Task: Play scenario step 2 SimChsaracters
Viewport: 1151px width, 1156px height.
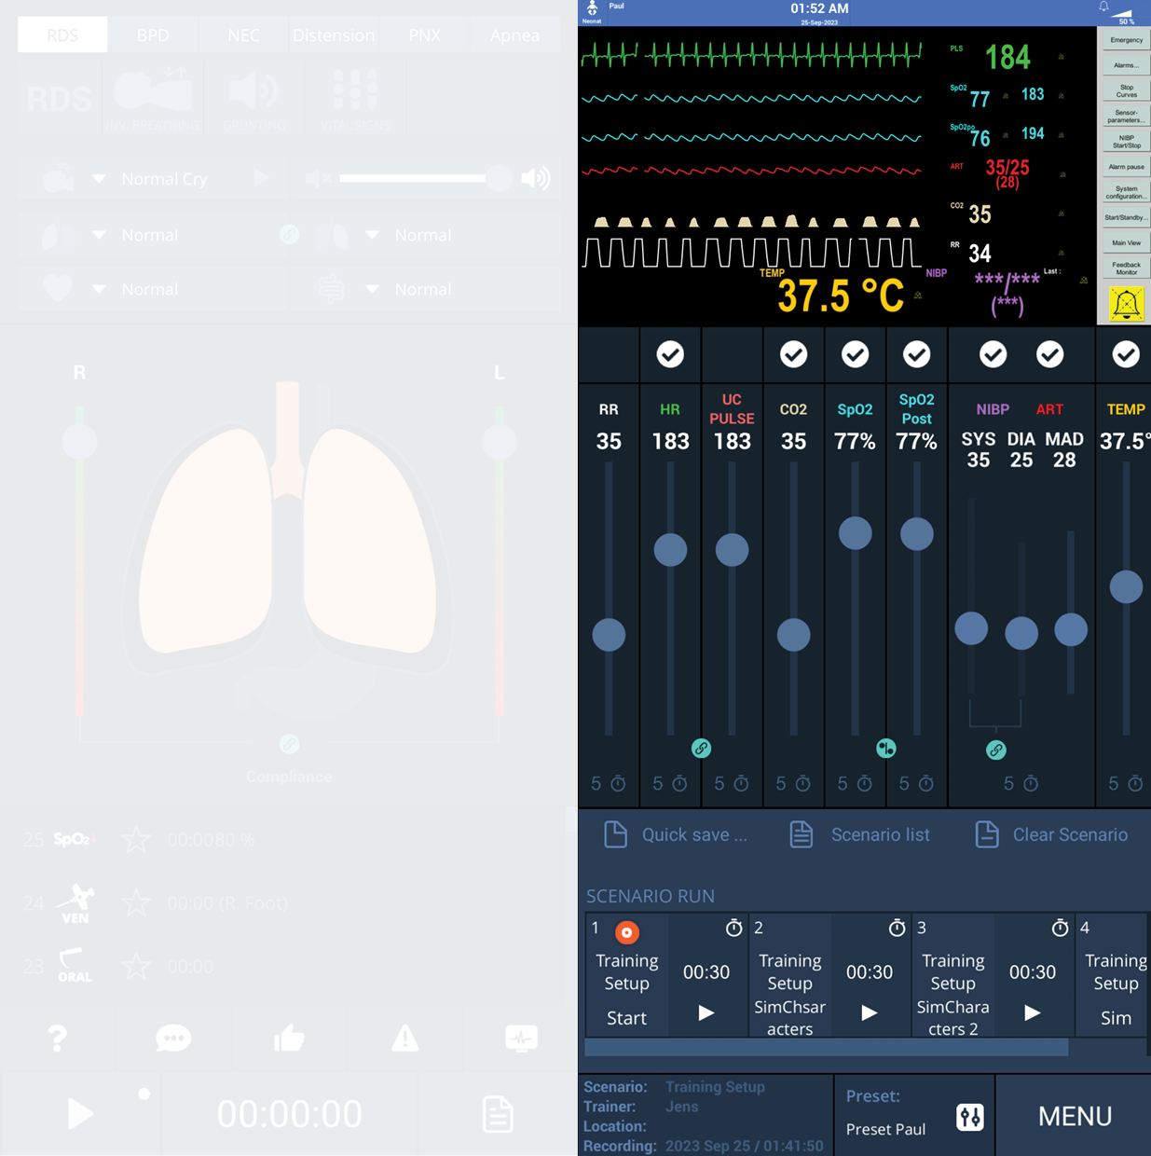Action: point(869,1012)
